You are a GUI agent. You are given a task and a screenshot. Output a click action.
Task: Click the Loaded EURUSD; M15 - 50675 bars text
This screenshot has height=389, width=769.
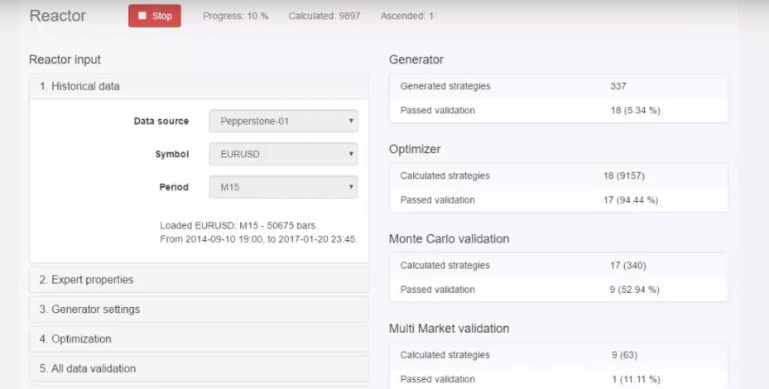pos(239,226)
